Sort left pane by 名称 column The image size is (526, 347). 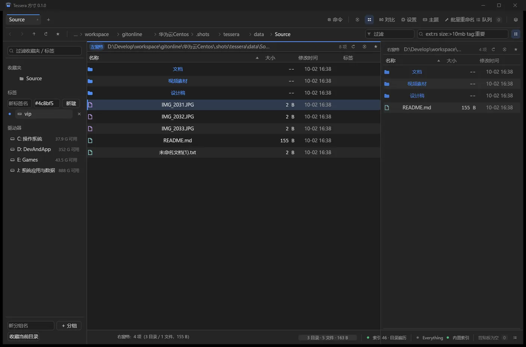[x=94, y=58]
